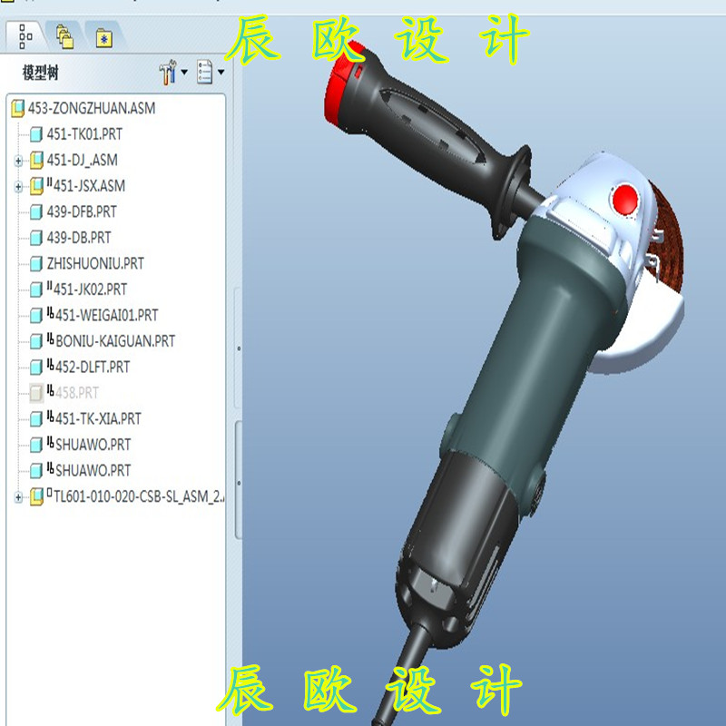Select 451-WEIGAI01.PRT in model tree

tap(106, 316)
